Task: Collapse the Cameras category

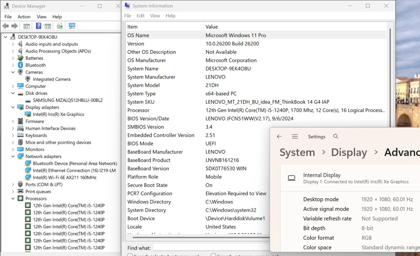Action: (13, 72)
